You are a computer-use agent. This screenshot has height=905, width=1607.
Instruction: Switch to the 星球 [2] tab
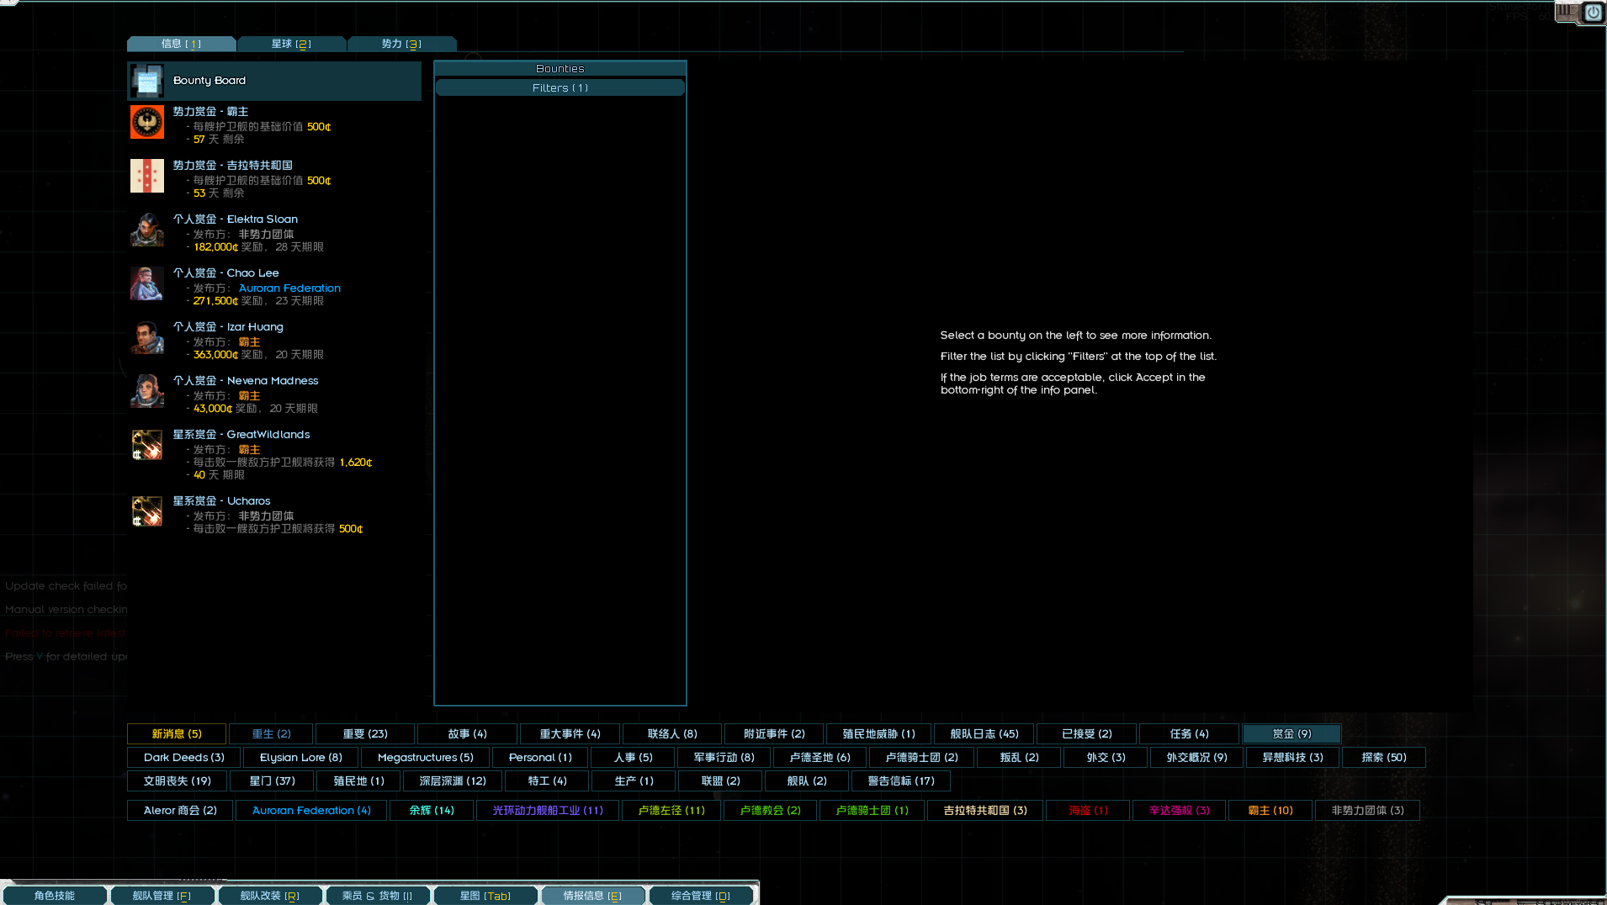[x=291, y=44]
